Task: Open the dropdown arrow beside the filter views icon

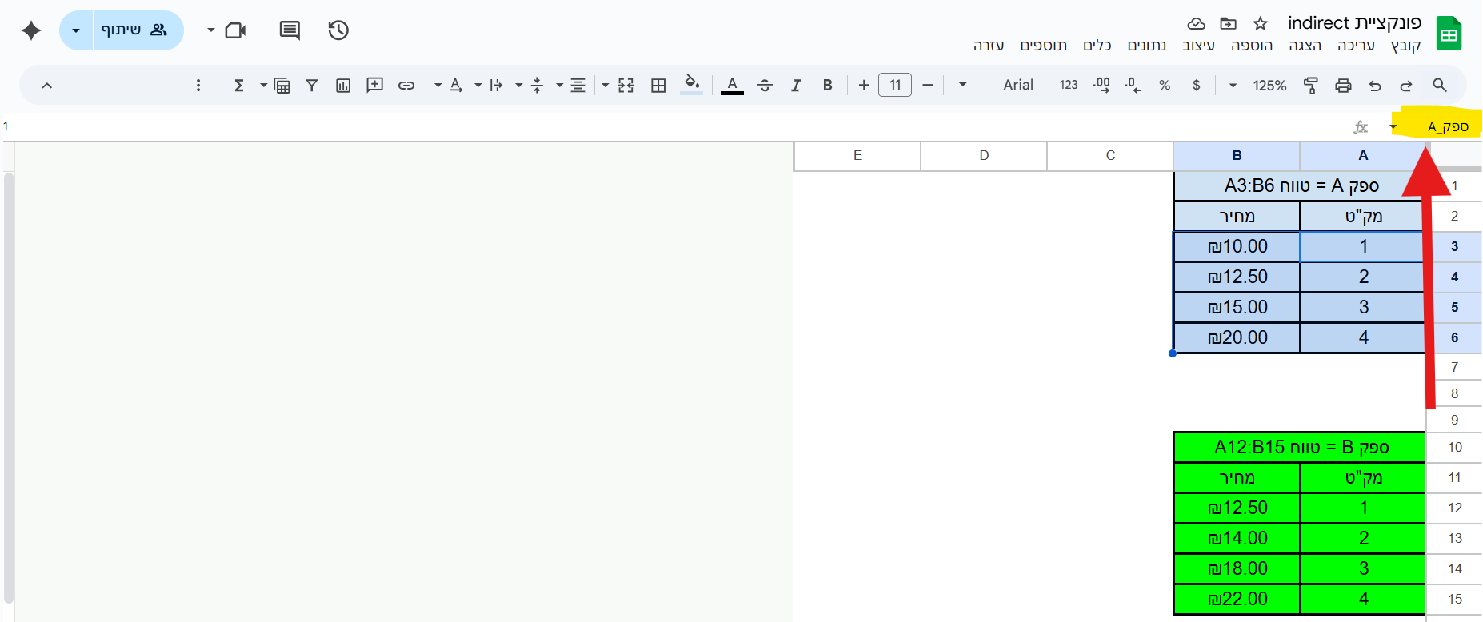Action: 263,85
